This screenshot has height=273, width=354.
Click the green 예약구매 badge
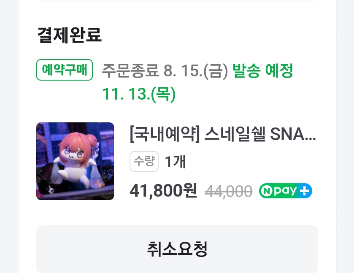pos(65,70)
